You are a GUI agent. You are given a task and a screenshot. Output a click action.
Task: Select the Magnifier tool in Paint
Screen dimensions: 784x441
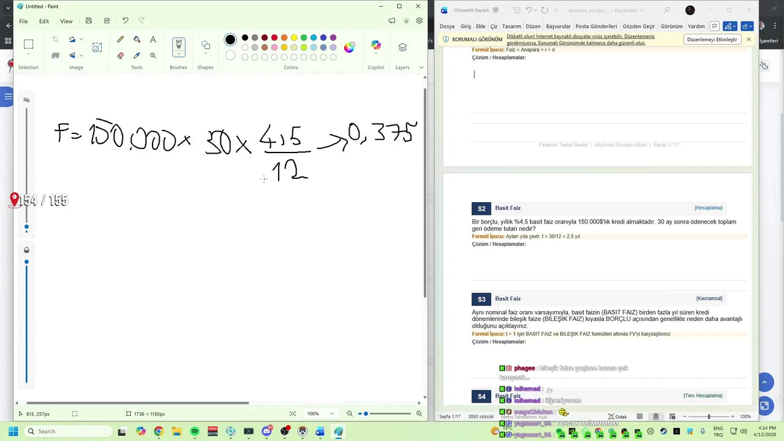[153, 55]
